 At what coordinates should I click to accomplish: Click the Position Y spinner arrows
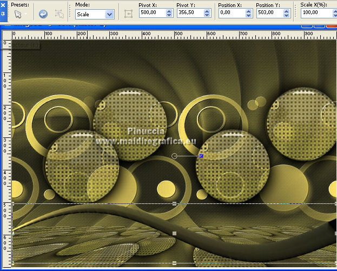288,14
